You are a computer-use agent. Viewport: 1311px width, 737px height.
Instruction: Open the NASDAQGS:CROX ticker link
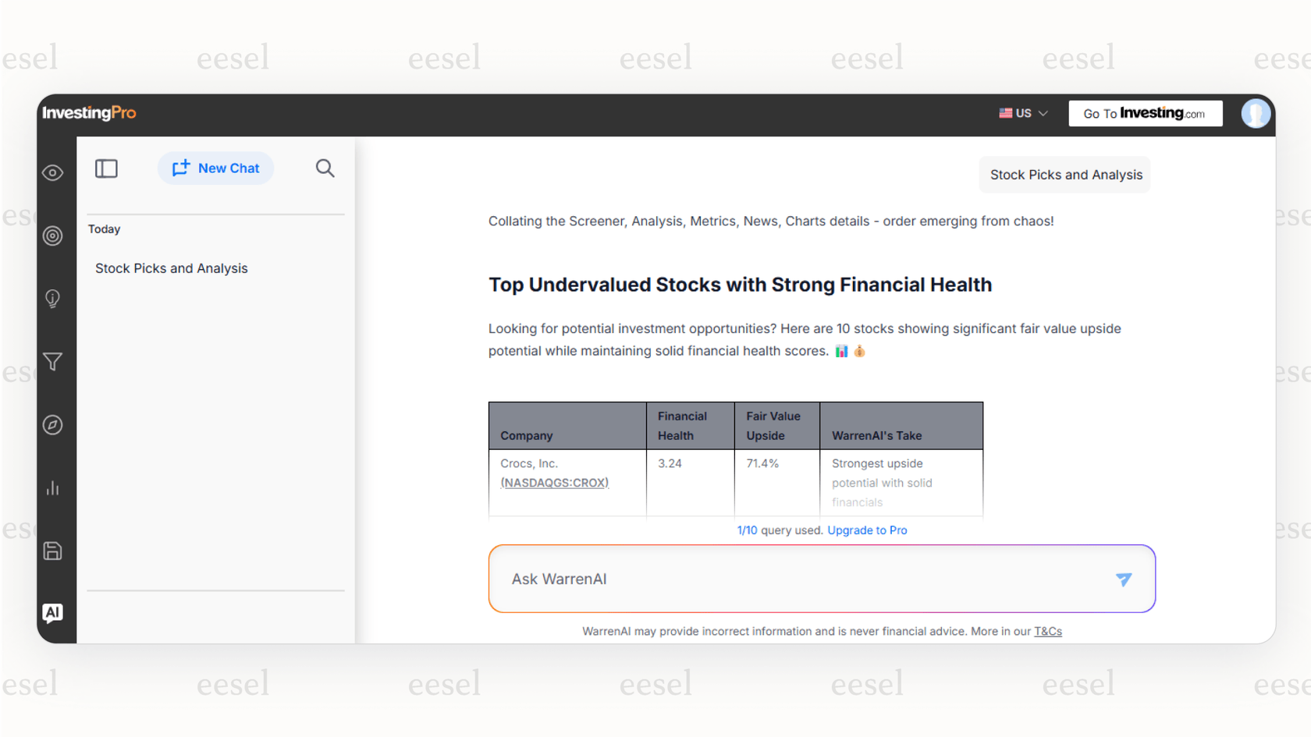point(554,482)
